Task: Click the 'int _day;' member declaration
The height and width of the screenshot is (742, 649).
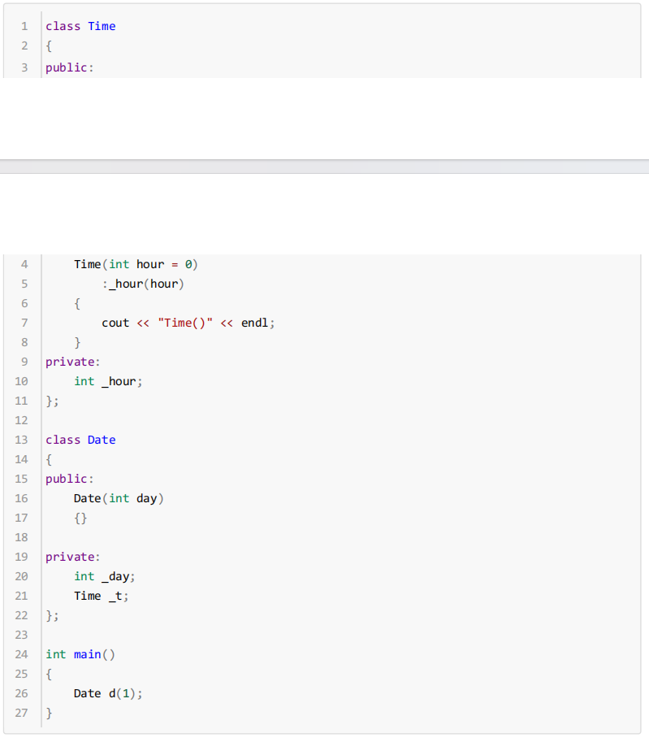Action: tap(105, 576)
